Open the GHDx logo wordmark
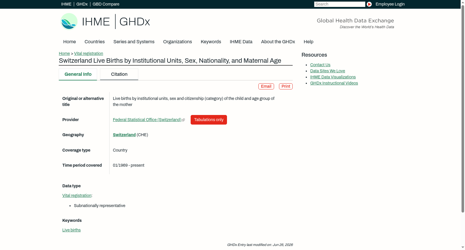The width and height of the screenshot is (465, 250). (135, 22)
